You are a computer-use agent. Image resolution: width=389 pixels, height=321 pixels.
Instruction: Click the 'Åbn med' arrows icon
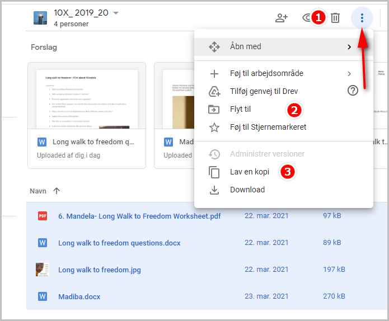click(214, 47)
